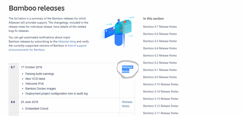Navigate to Bamboo 5.14 Release Notes
The width and height of the screenshot is (242, 116).
coord(161,91)
